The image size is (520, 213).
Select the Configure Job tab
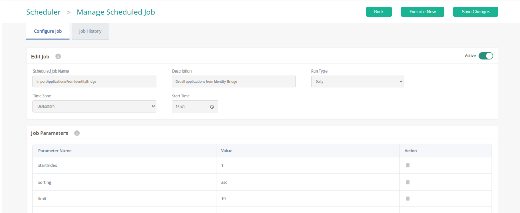click(48, 31)
